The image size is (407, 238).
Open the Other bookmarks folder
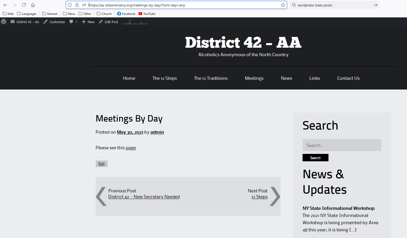(x=85, y=14)
